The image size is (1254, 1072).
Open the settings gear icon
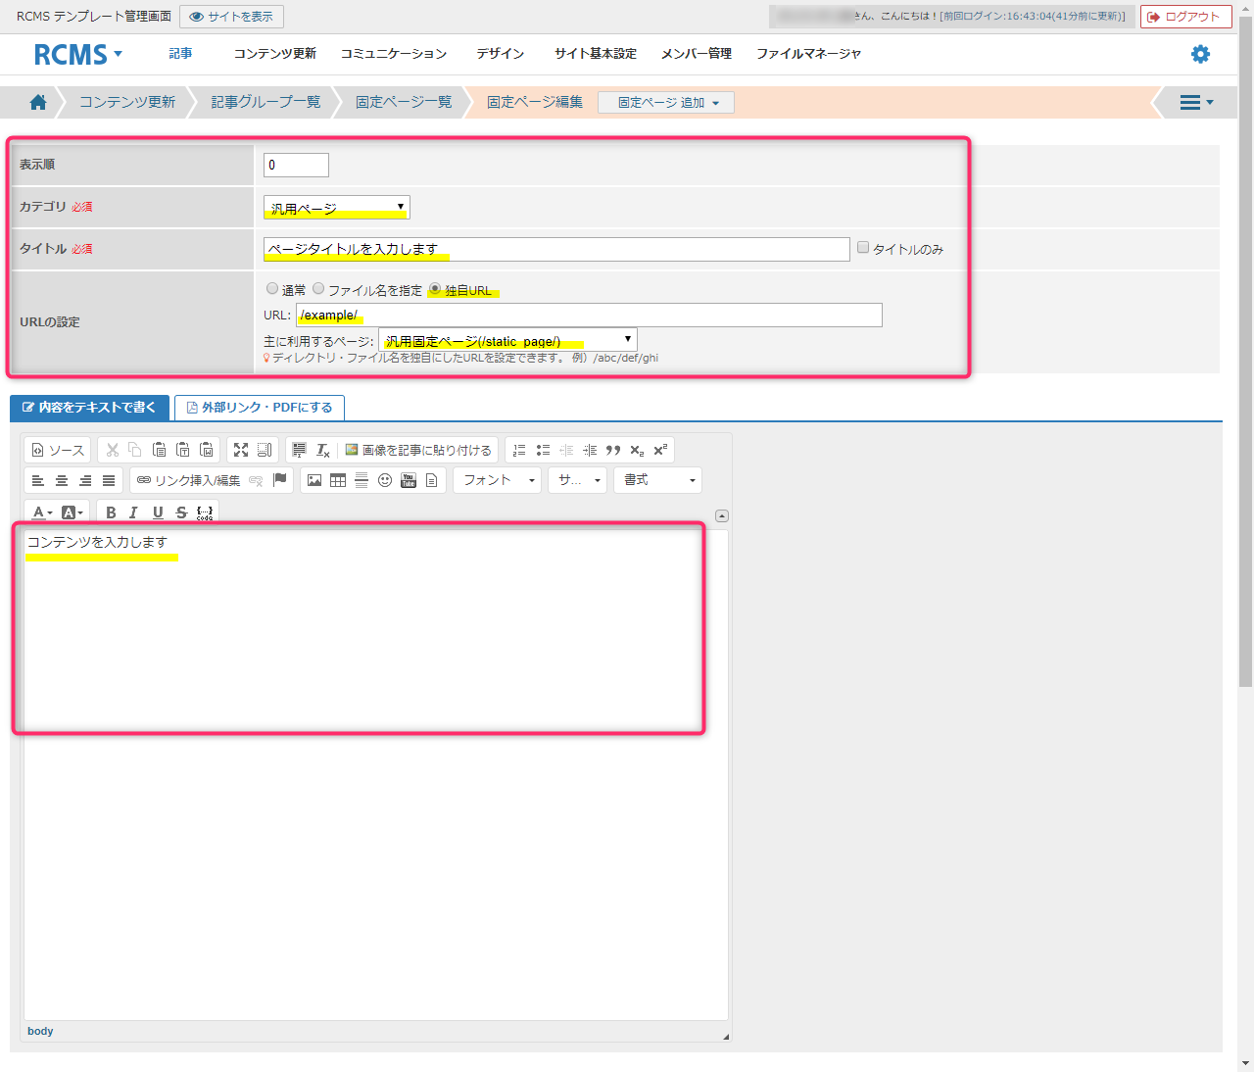[x=1200, y=54]
